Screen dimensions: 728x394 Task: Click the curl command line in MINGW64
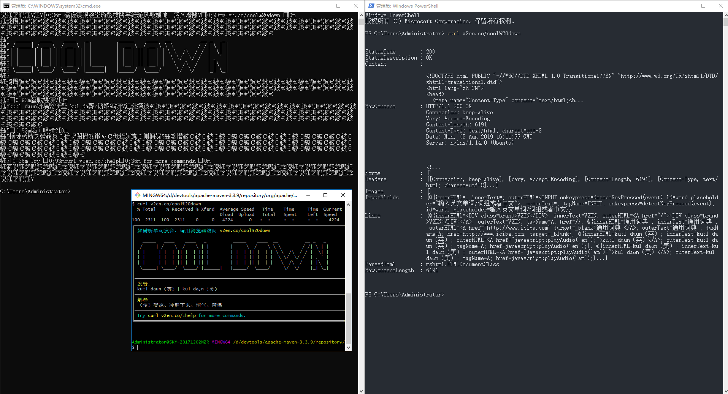[167, 204]
